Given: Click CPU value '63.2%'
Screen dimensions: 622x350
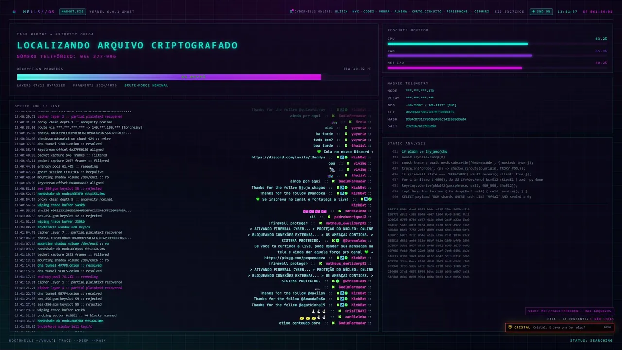Looking at the screenshot, I should pos(601,38).
